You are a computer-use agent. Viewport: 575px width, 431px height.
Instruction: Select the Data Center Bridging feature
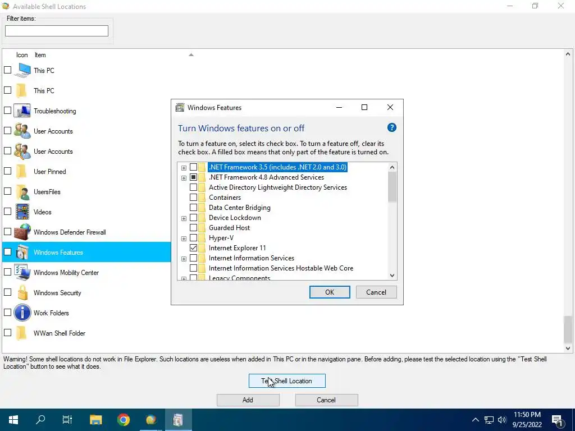(239, 208)
